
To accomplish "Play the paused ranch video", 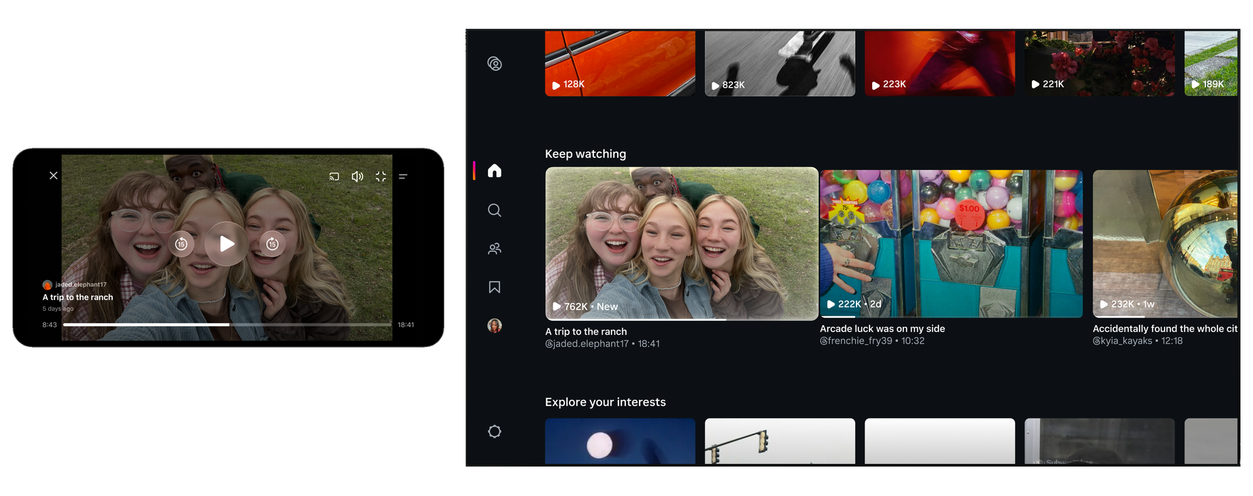I will 227,244.
